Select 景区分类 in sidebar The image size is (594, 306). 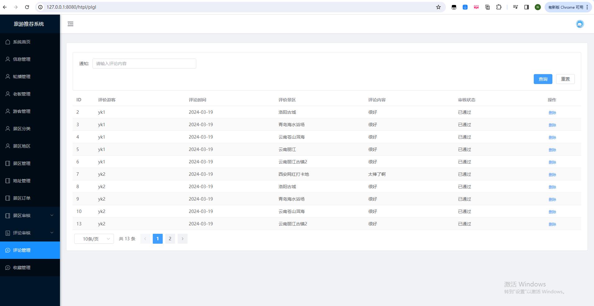[x=30, y=129]
